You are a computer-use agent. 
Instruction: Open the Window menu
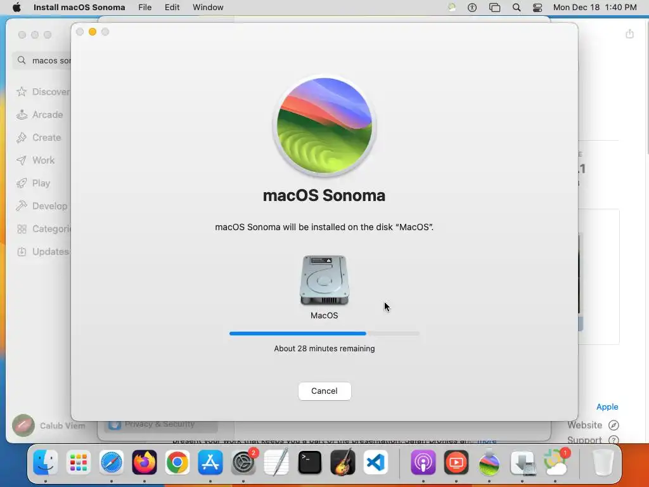[x=208, y=7]
